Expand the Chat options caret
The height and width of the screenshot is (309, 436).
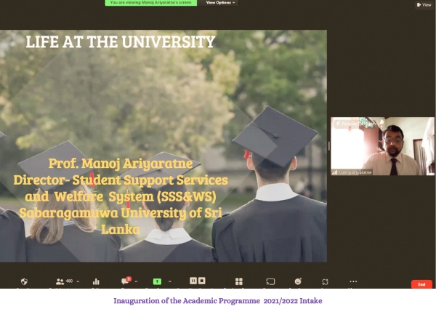[x=137, y=282]
